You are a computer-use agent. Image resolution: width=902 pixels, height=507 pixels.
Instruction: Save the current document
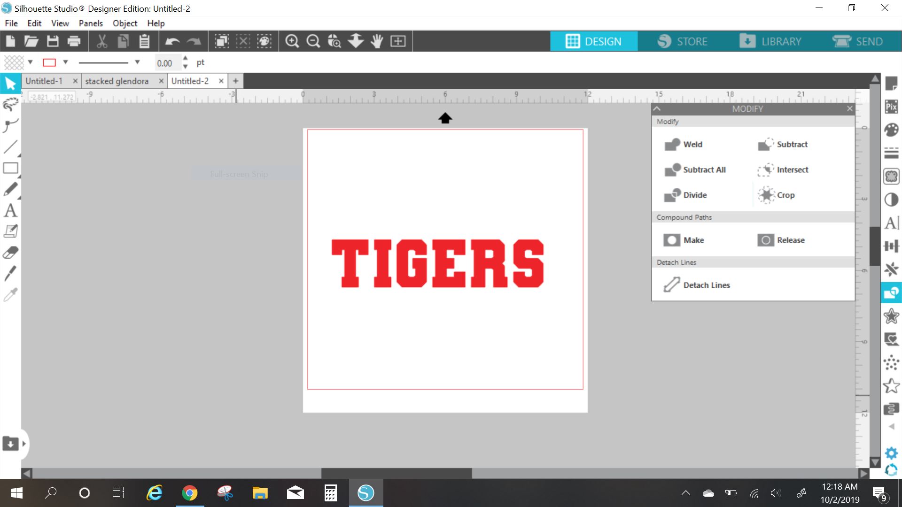[x=53, y=41]
